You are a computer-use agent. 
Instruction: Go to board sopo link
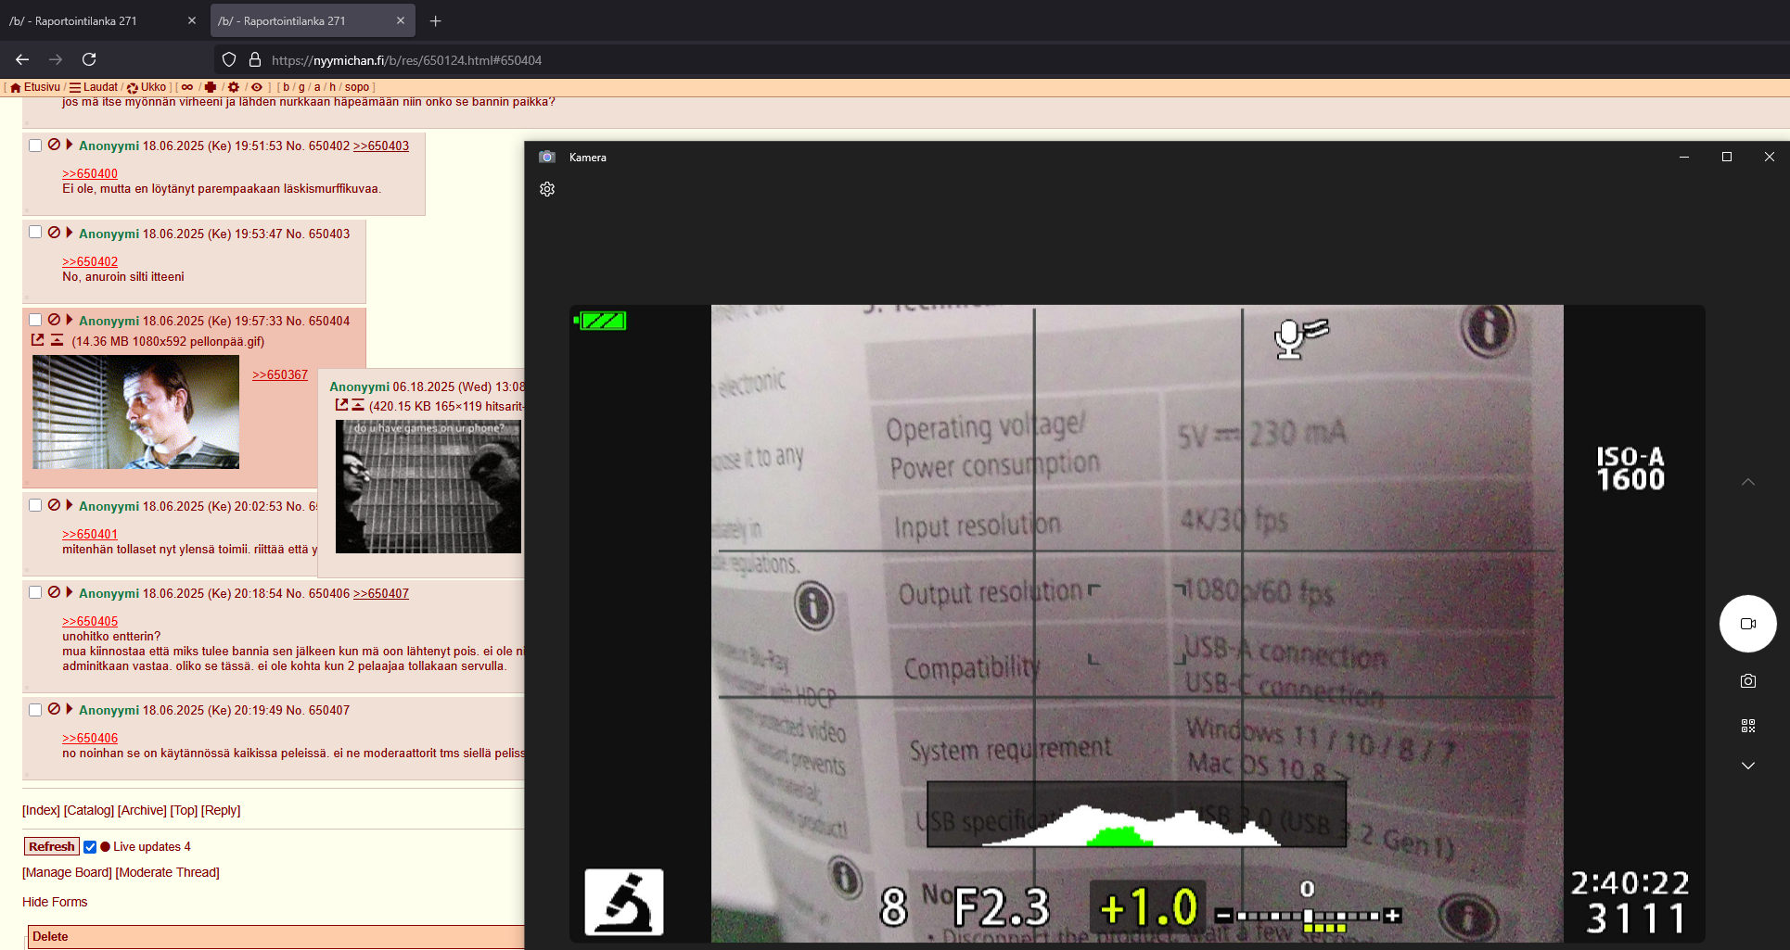(357, 87)
